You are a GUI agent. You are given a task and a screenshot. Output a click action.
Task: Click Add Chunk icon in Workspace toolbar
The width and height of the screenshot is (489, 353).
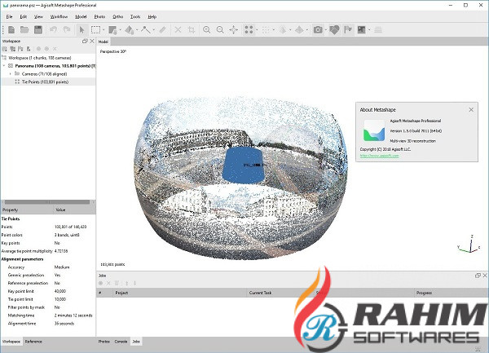tap(5, 49)
